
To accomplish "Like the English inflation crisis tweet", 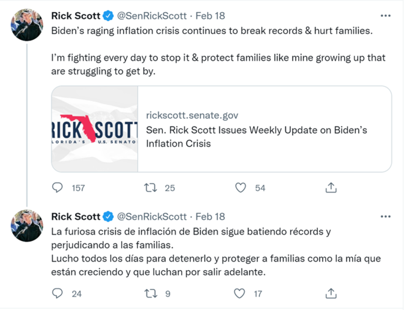I will 240,188.
